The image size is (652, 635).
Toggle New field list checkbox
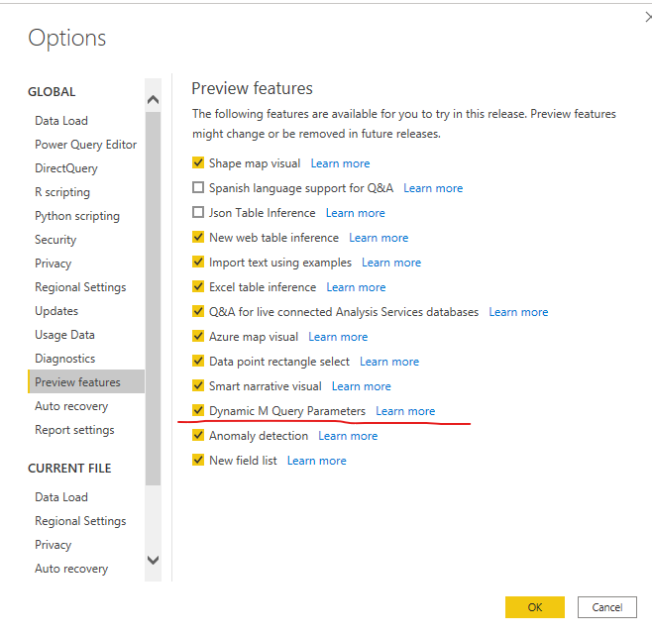click(x=198, y=460)
